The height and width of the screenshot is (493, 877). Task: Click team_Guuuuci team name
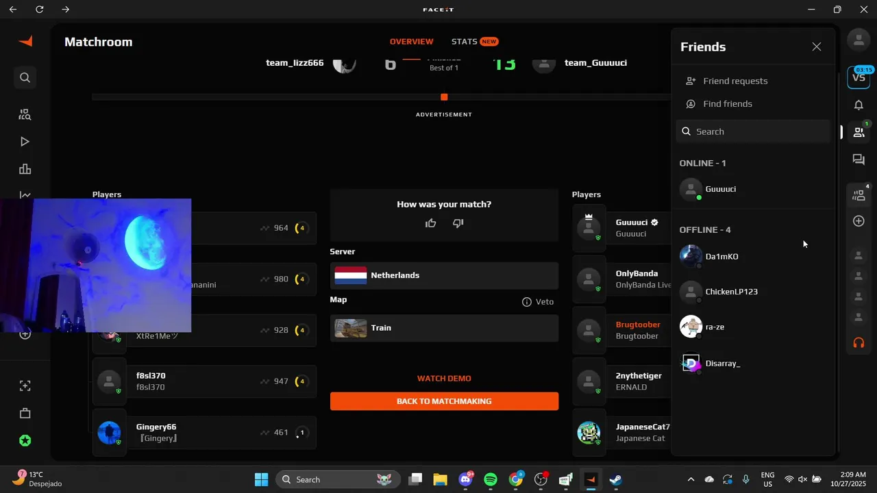point(595,63)
